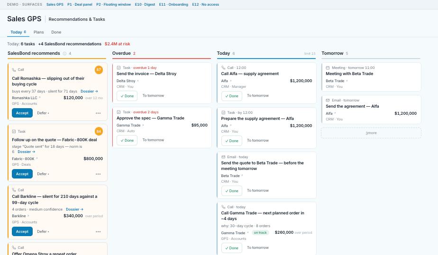Open Delta Stroy external link arrow
Image resolution: width=438 pixels, height=255 pixels.
click(138, 81)
